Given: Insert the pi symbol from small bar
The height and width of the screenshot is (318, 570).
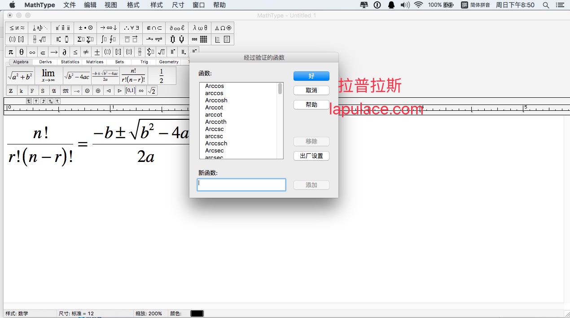Looking at the screenshot, I should click(11, 52).
